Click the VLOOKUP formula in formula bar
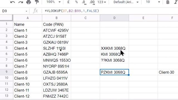Image resolution: width=178 pixels, height=100 pixels. [72, 11]
